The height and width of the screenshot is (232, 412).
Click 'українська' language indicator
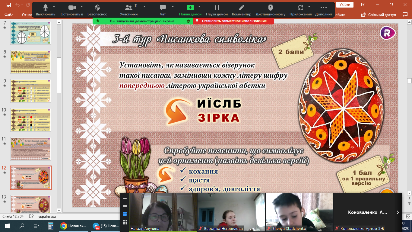(x=47, y=217)
